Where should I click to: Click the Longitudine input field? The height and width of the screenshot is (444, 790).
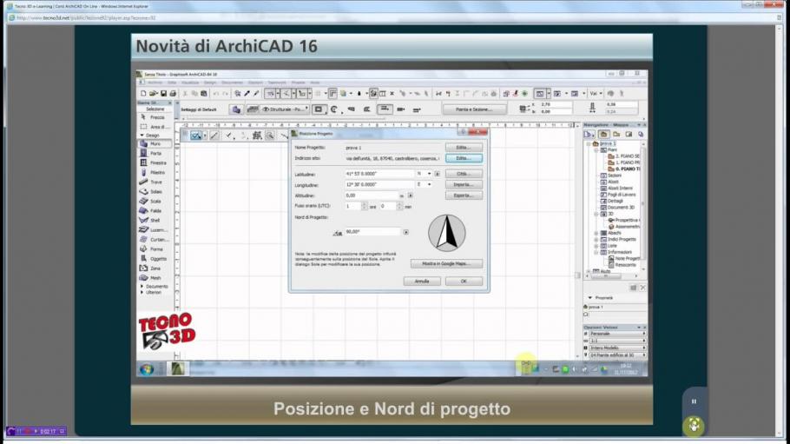(x=379, y=185)
